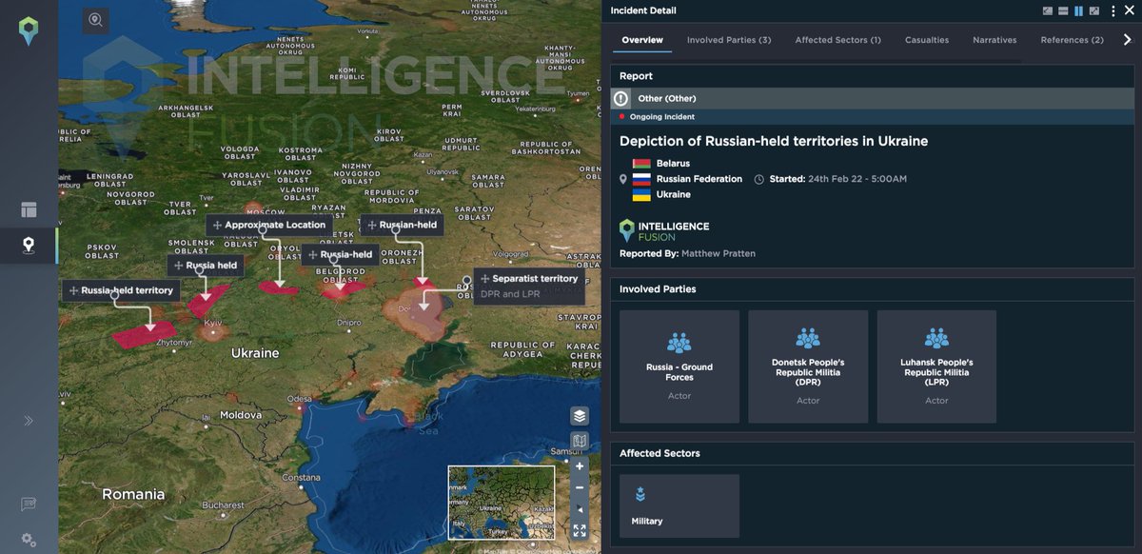Click the Intelligence Fusion logo in sidebar
Image resolution: width=1142 pixels, height=554 pixels.
[x=29, y=30]
